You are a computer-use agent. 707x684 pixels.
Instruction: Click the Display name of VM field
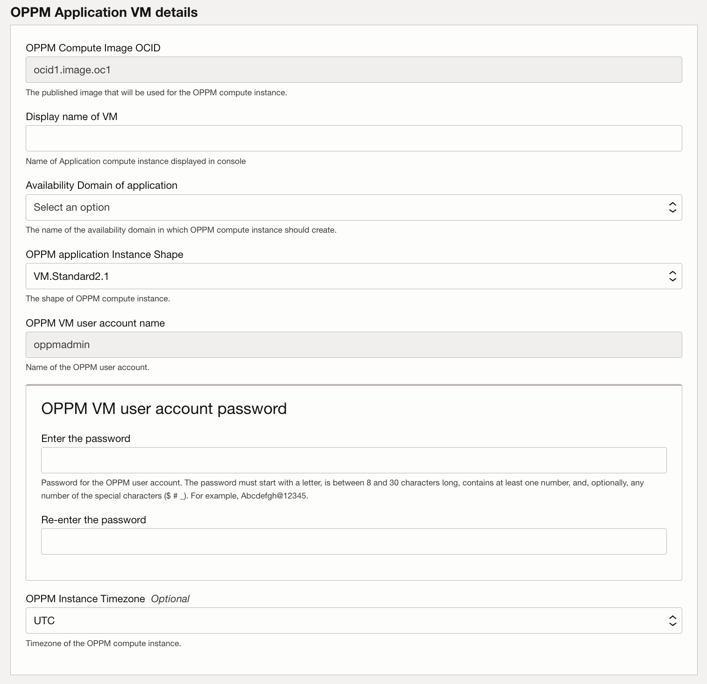(327, 138)
